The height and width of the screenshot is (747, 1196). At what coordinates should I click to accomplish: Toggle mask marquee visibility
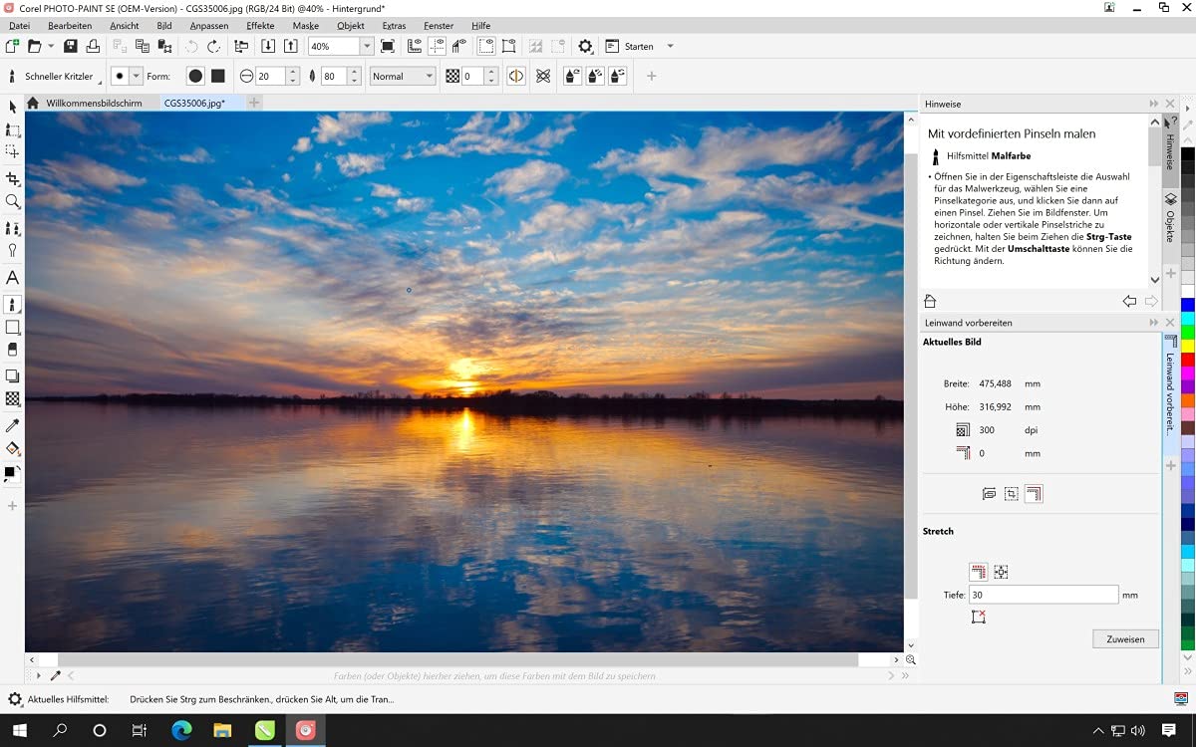[485, 46]
